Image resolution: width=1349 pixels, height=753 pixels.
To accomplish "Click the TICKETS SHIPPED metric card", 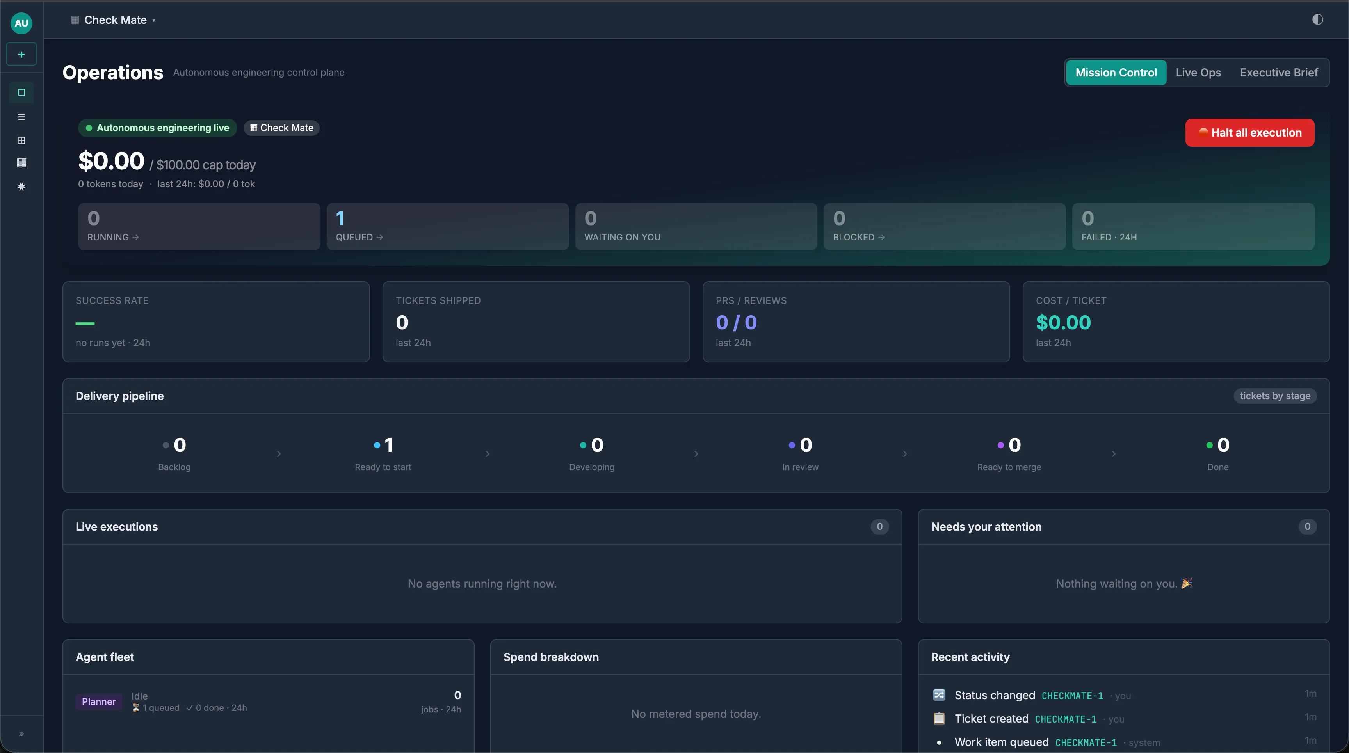I will point(536,322).
